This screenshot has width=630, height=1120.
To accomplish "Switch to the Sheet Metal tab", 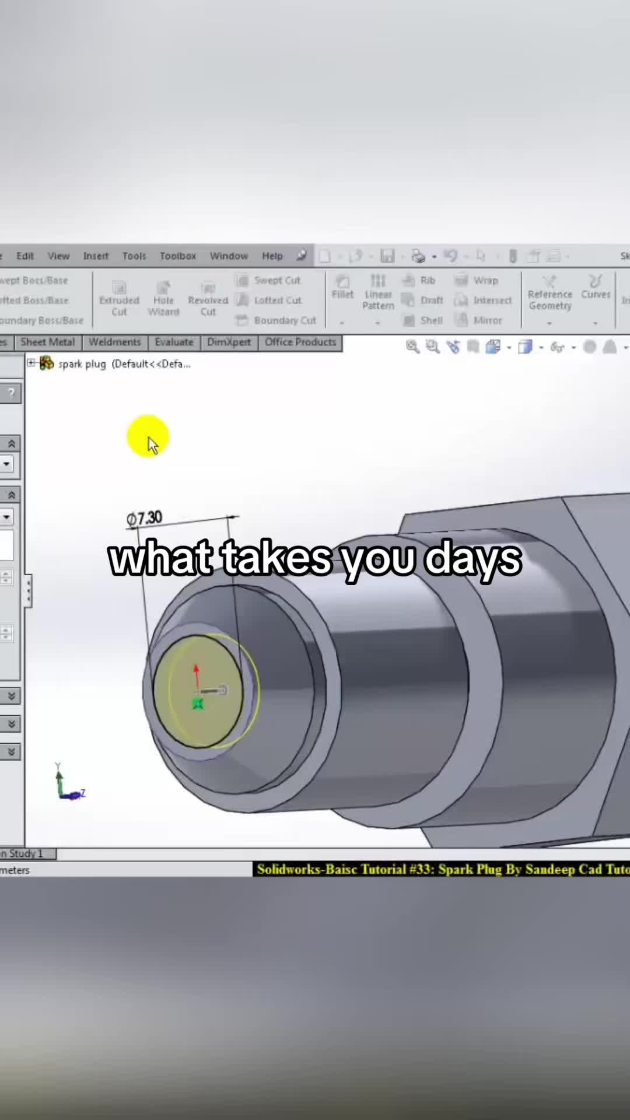I will click(x=47, y=342).
